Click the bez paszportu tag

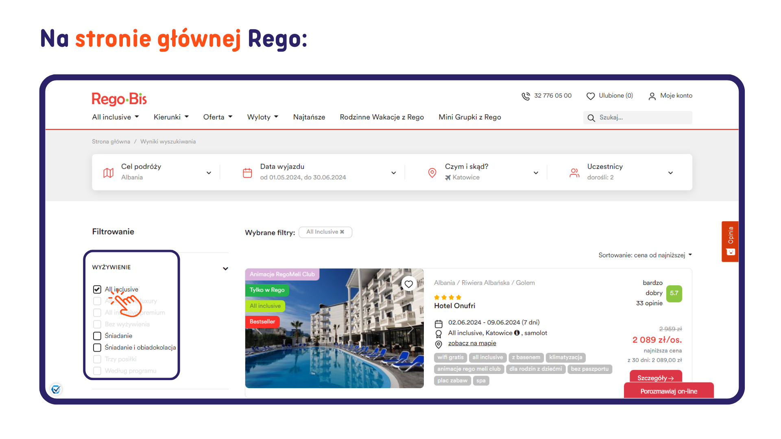pos(589,369)
